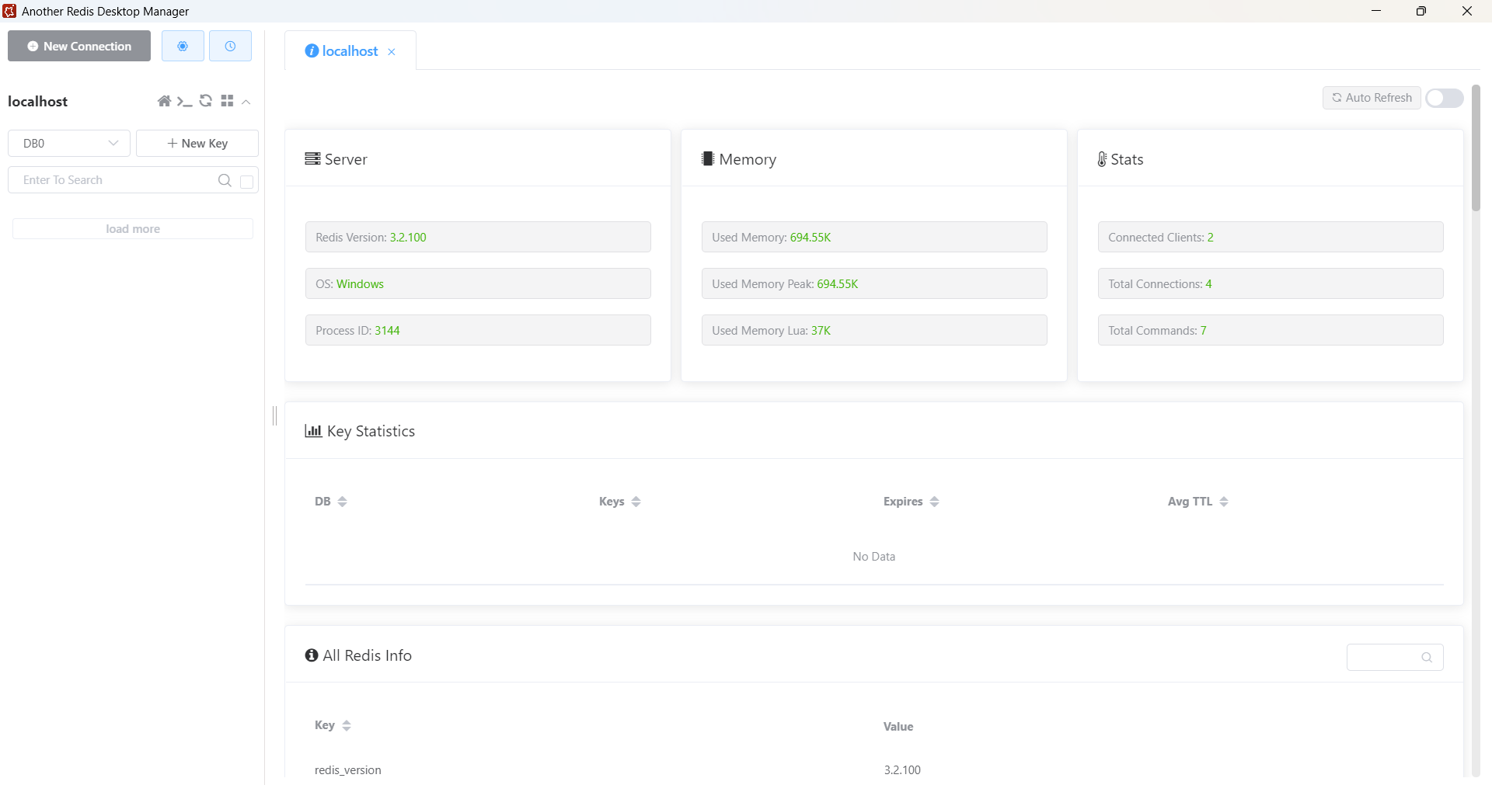Open command log via clock icon button
The width and height of the screenshot is (1492, 792).
pyautogui.click(x=230, y=47)
